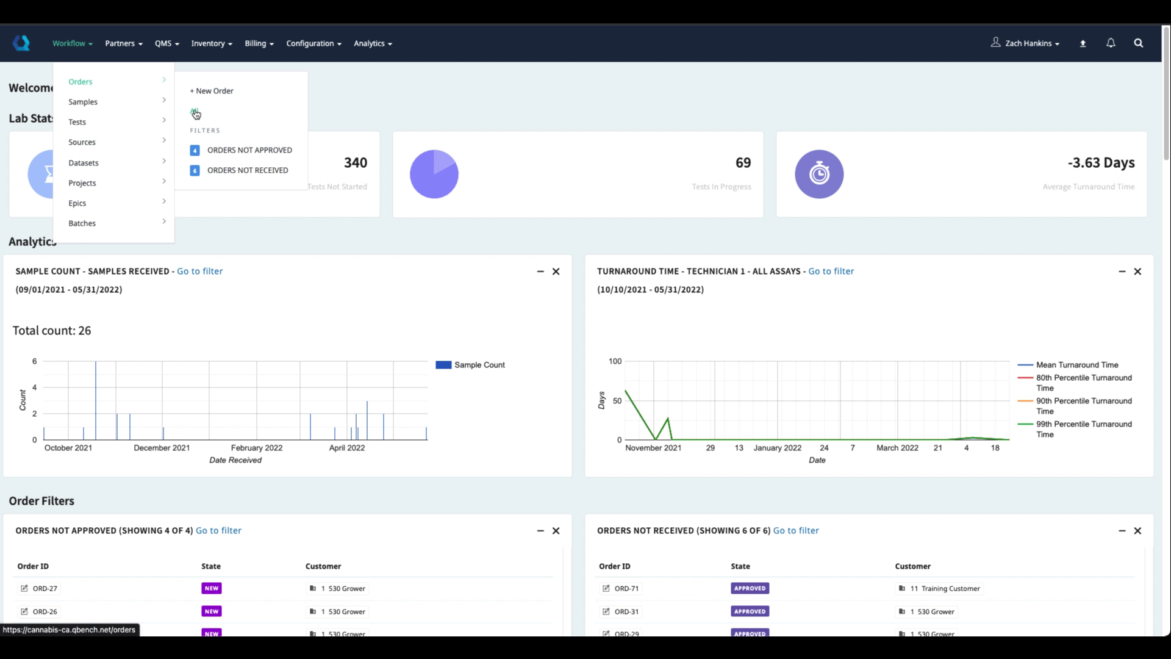Follow Go to filter for Sample Count

tap(199, 272)
